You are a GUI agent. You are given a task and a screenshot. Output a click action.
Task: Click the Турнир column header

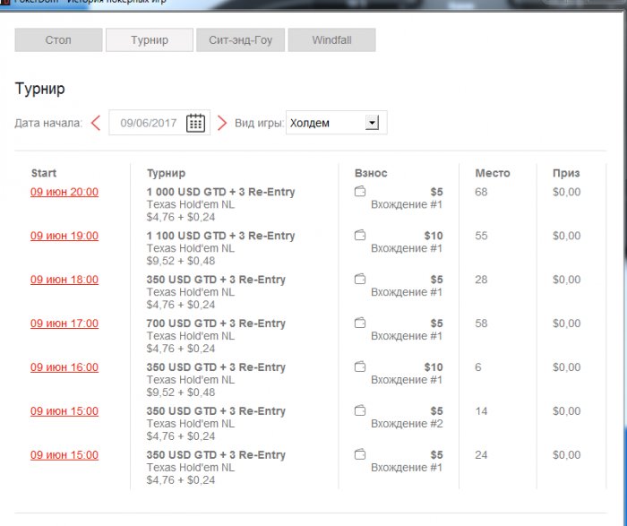pos(166,173)
